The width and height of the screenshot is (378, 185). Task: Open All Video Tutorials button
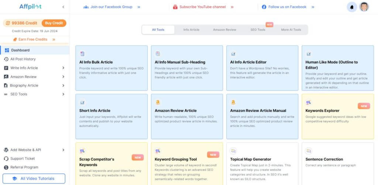[34, 179]
